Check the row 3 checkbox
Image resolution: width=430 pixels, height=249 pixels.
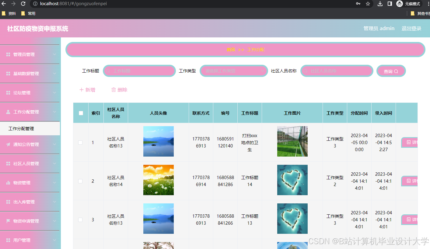tap(80, 220)
